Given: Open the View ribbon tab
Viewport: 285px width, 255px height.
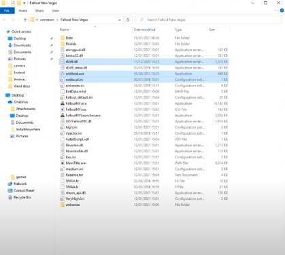Looking at the screenshot, I should click(x=55, y=11).
